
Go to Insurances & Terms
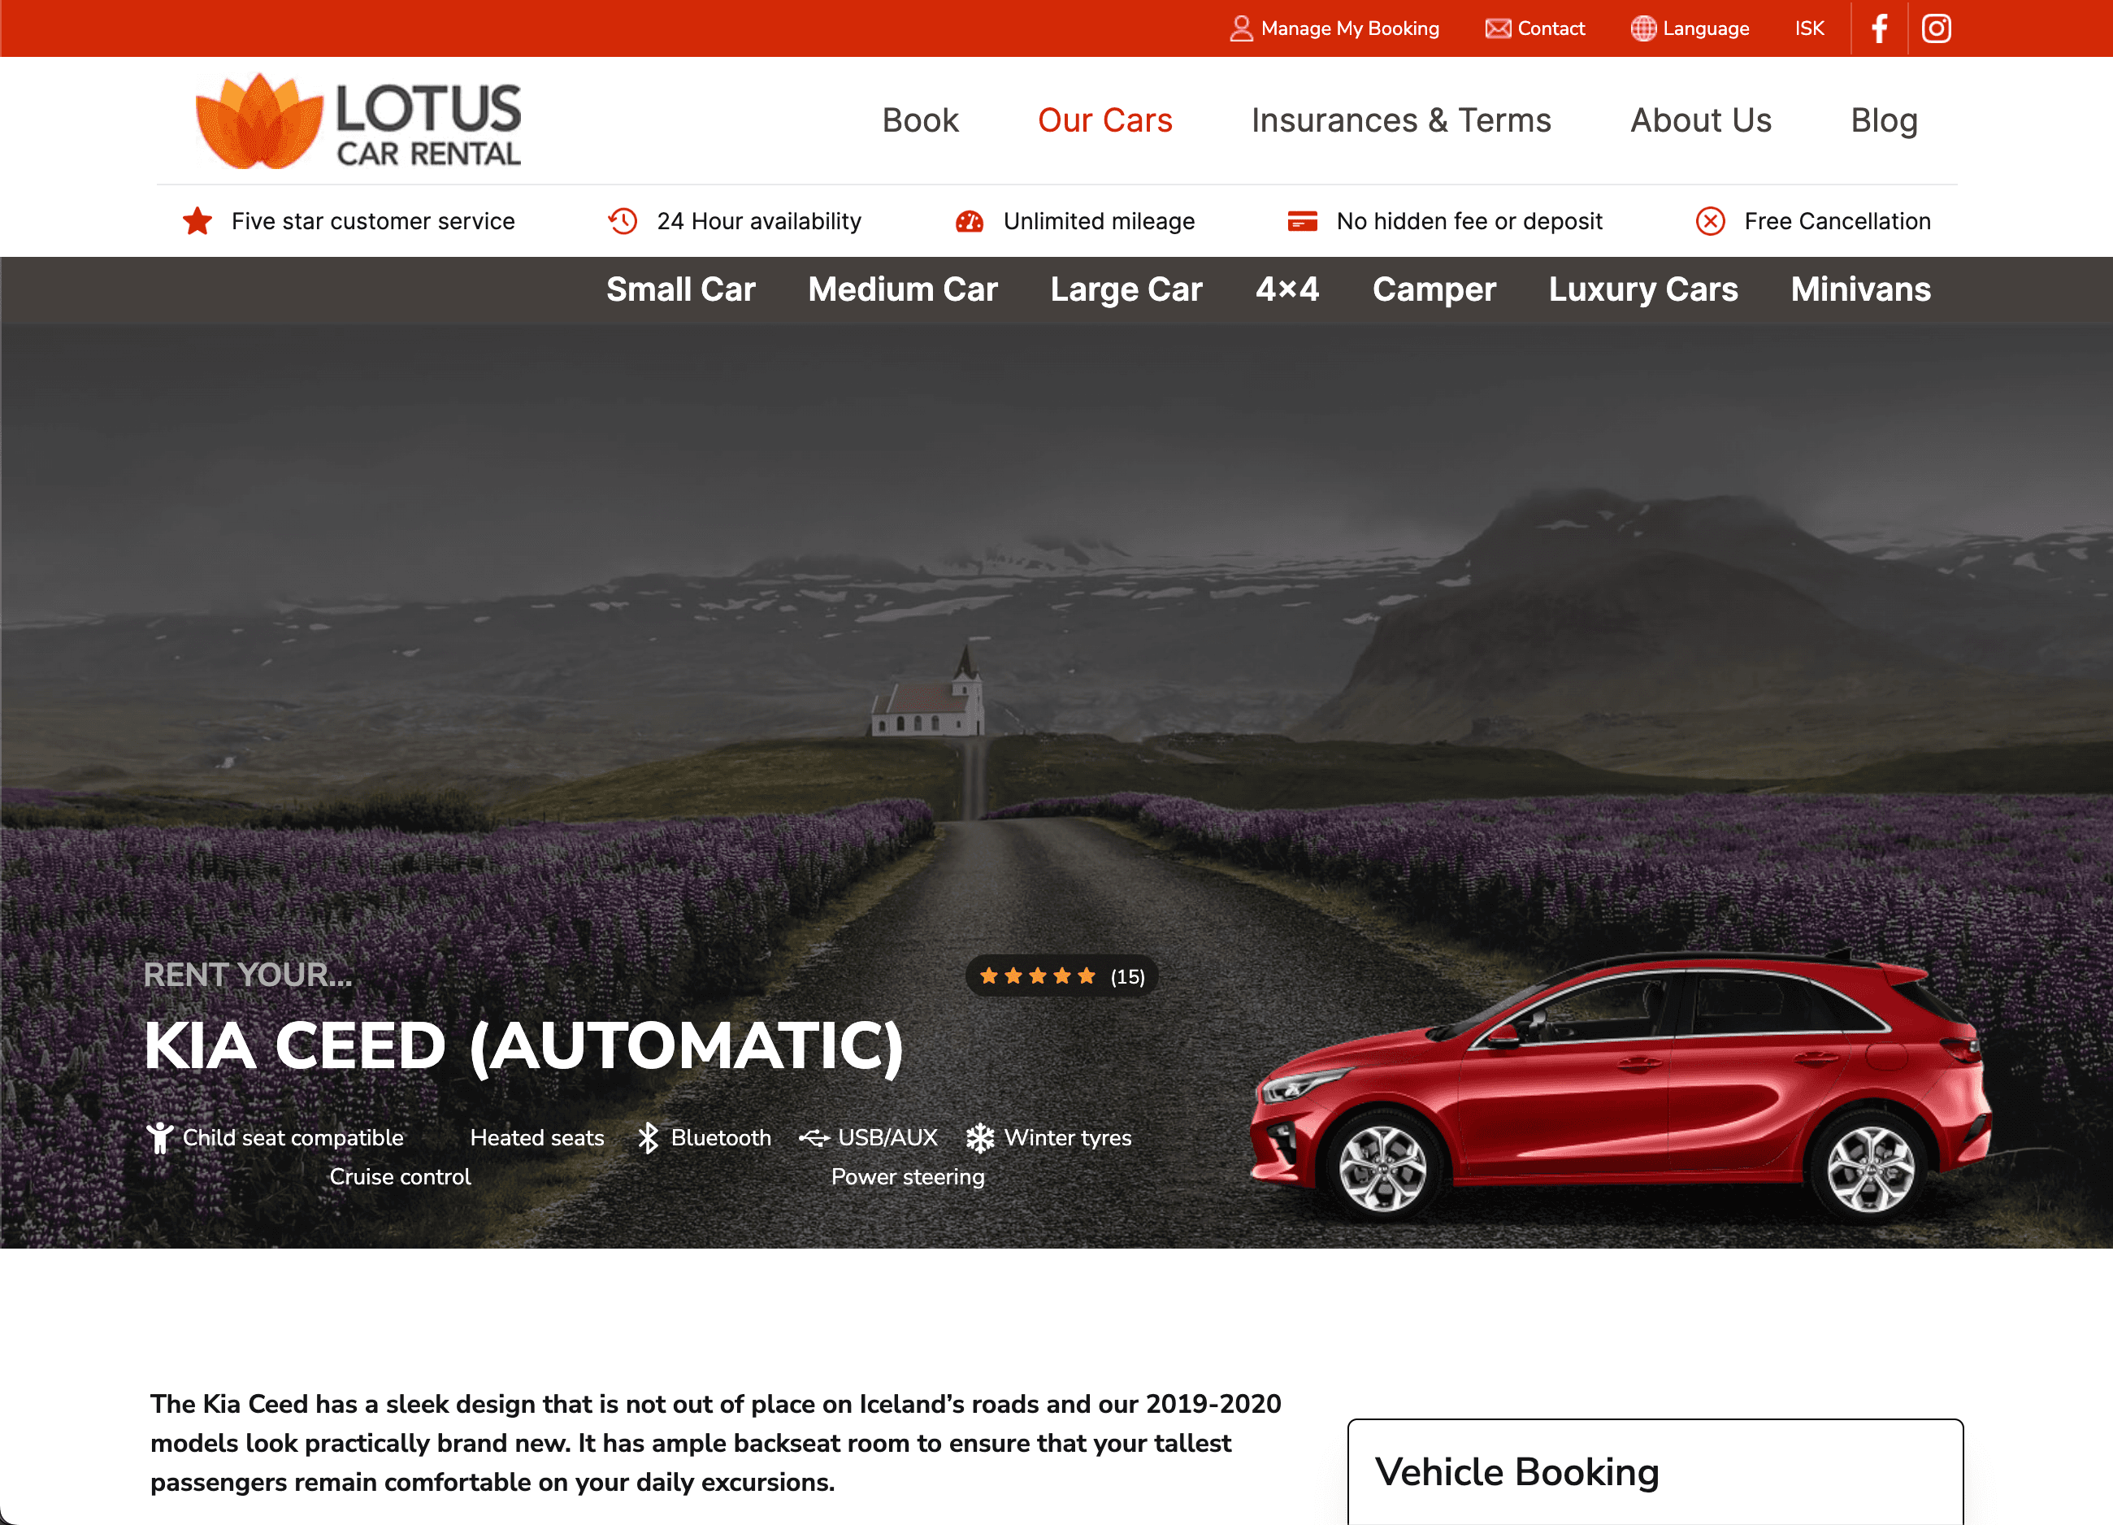(x=1401, y=120)
